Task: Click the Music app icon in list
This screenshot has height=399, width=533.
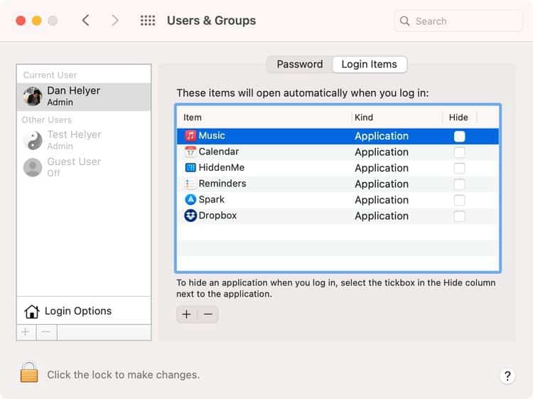Action: (x=190, y=136)
